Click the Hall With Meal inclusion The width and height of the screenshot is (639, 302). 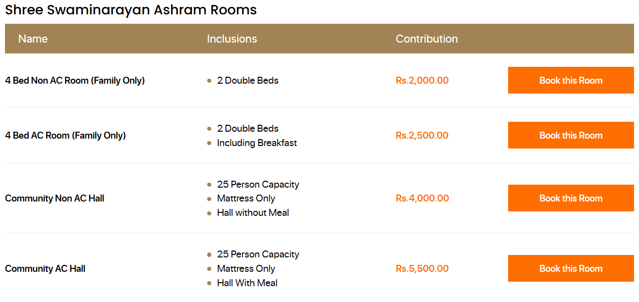[247, 283]
